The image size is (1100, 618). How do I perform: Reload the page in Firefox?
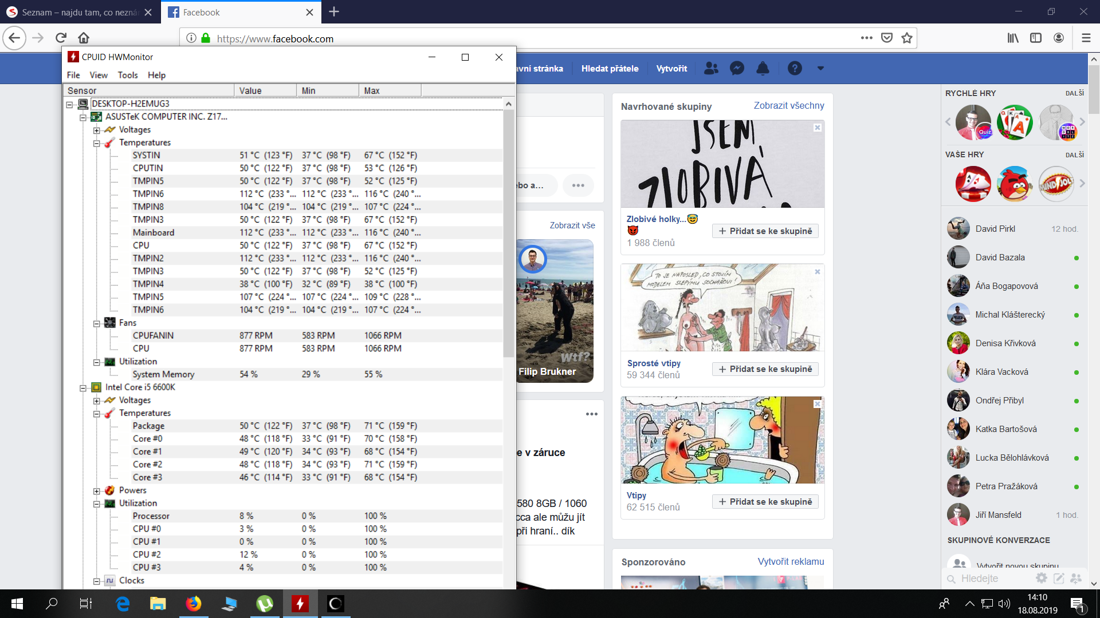(x=61, y=38)
